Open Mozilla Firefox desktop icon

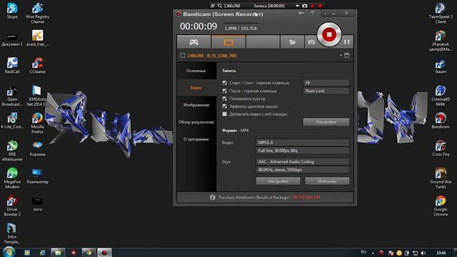pyautogui.click(x=37, y=124)
